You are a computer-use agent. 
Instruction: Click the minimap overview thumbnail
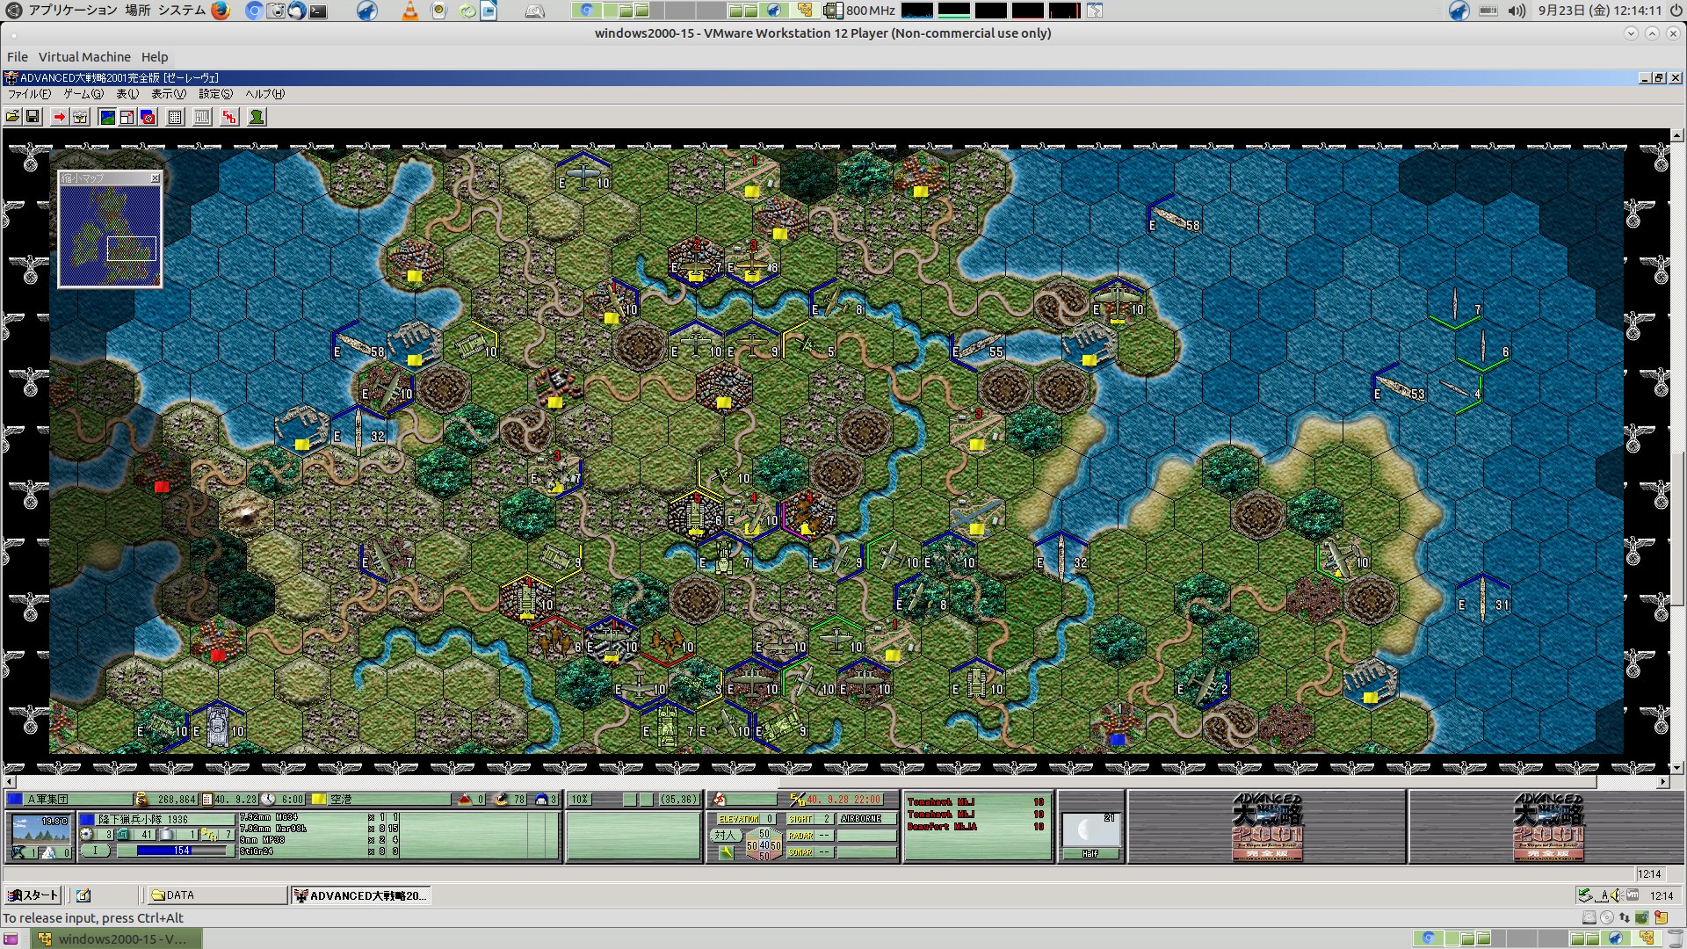pos(110,235)
